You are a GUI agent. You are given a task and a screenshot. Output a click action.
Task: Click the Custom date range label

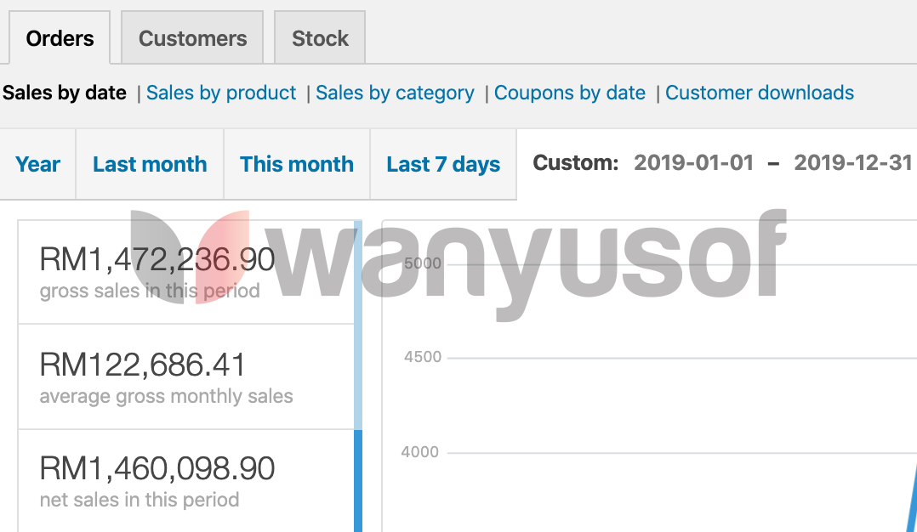coord(576,162)
